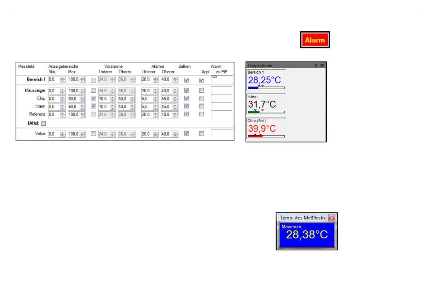Image resolution: width=430 pixels, height=297 pixels.
Task: Click Intern green temperature bar
Action: (x=266, y=112)
